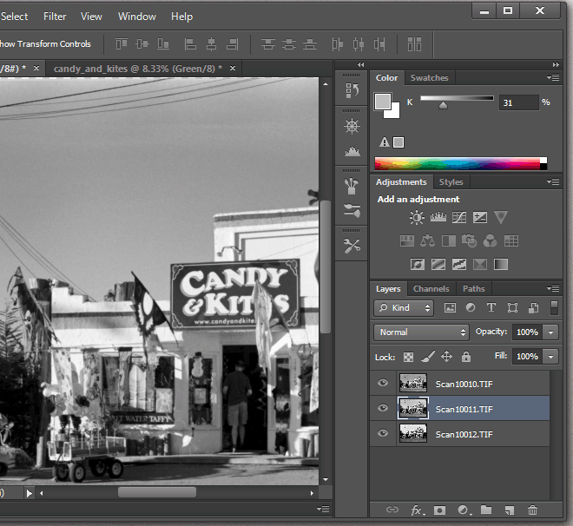The width and height of the screenshot is (573, 526).
Task: Open the Window menu
Action: tap(137, 16)
